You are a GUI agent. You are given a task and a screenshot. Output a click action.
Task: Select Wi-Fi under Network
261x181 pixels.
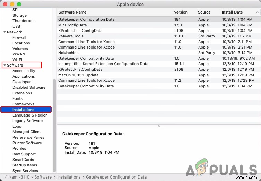17,60
